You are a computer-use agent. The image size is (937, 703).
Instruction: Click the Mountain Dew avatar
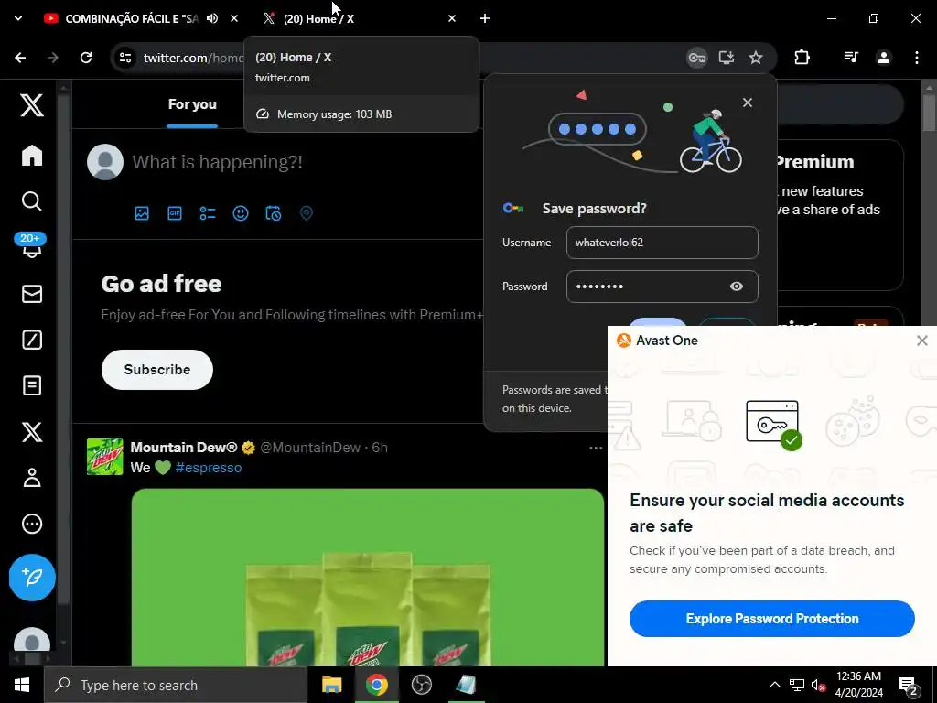pyautogui.click(x=104, y=457)
